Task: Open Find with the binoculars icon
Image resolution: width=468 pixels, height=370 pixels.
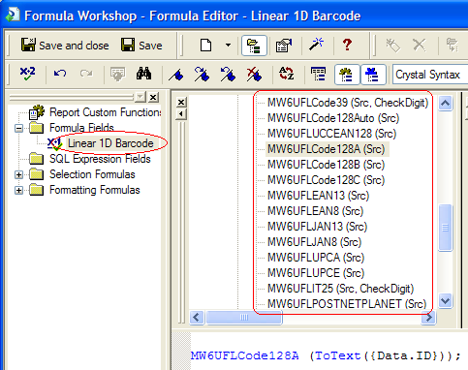Action: [x=143, y=74]
